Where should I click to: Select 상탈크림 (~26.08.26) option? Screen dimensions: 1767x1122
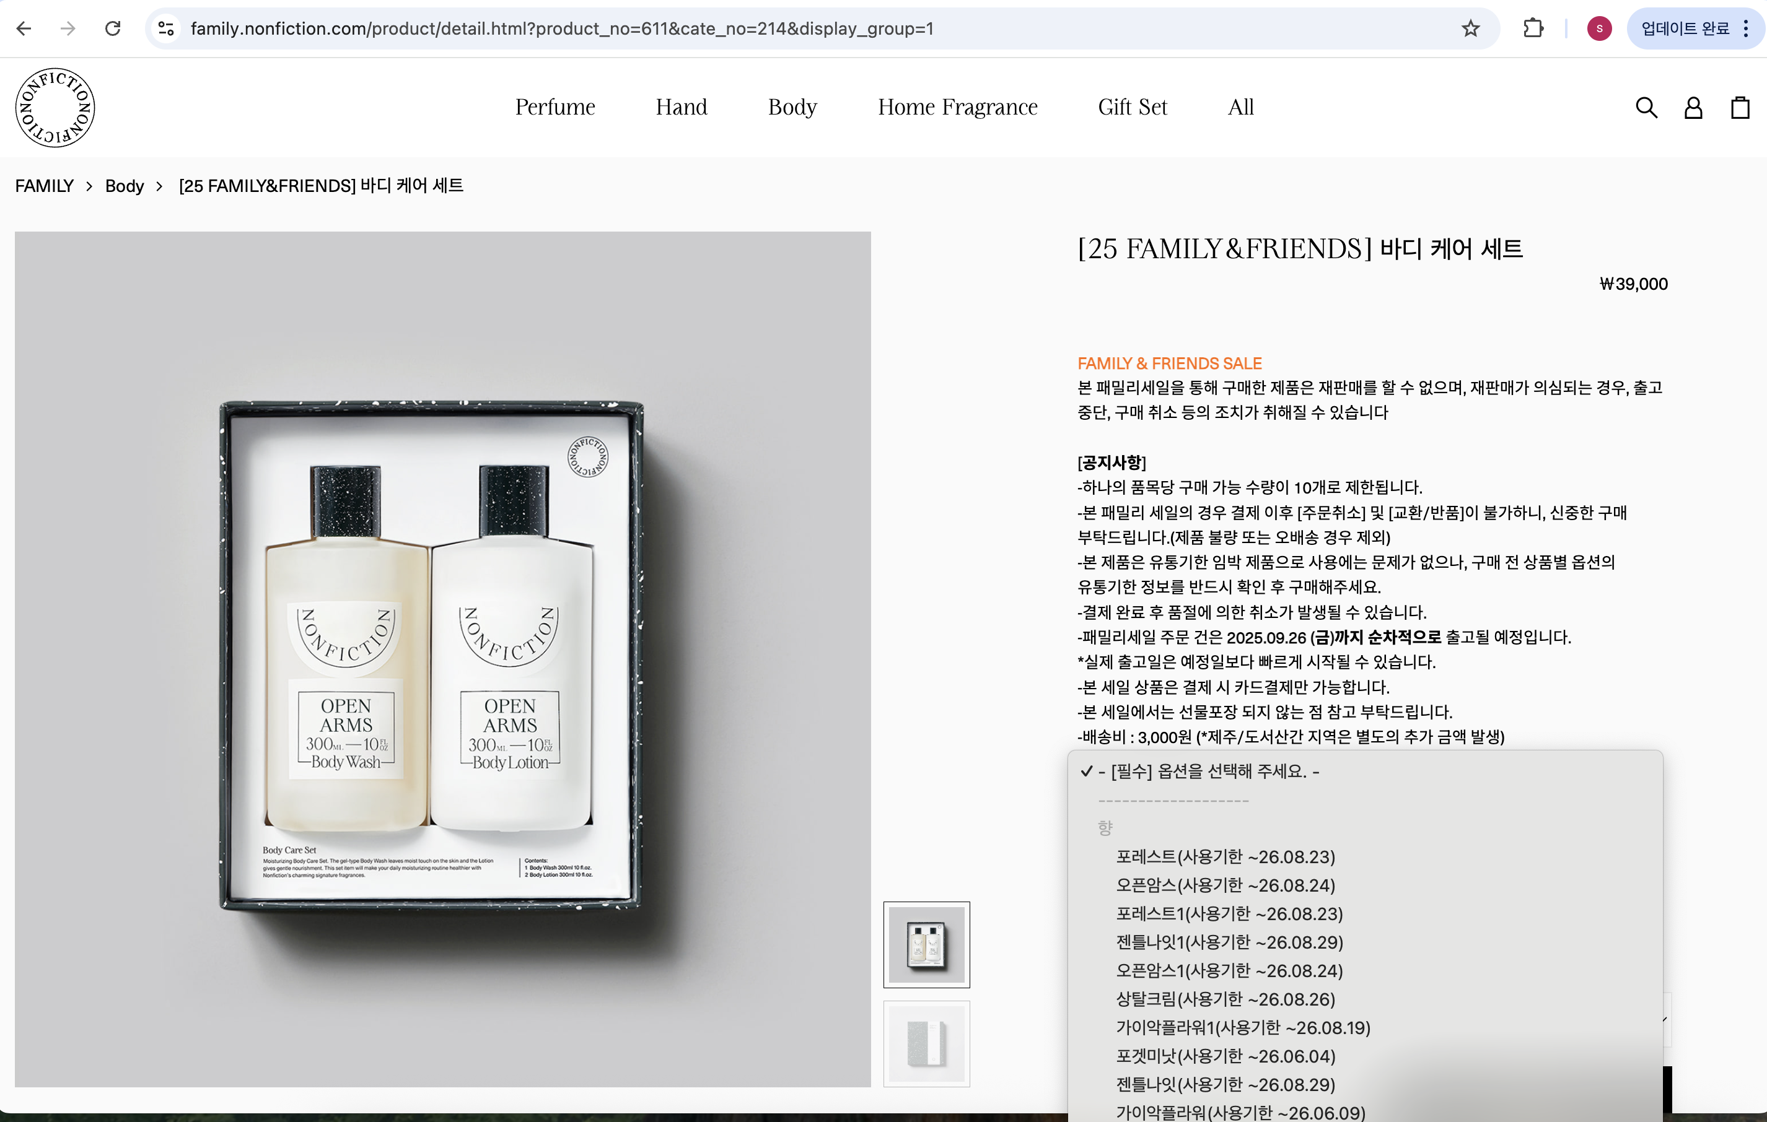pyautogui.click(x=1225, y=999)
